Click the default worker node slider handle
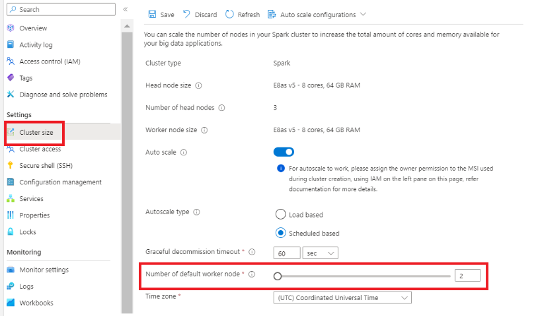 click(x=278, y=276)
